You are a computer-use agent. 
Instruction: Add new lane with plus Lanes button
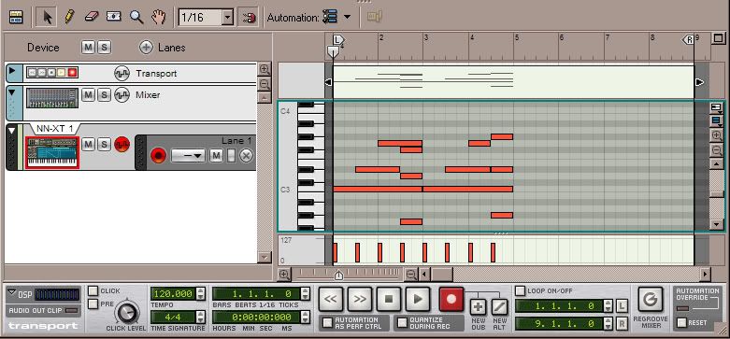coord(146,48)
